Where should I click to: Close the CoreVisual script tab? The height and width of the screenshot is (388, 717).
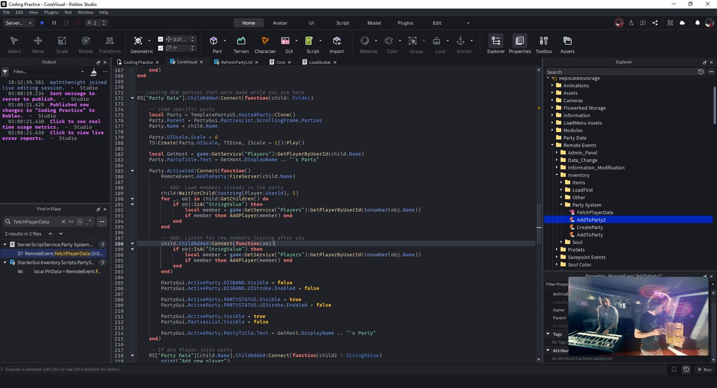tap(202, 62)
